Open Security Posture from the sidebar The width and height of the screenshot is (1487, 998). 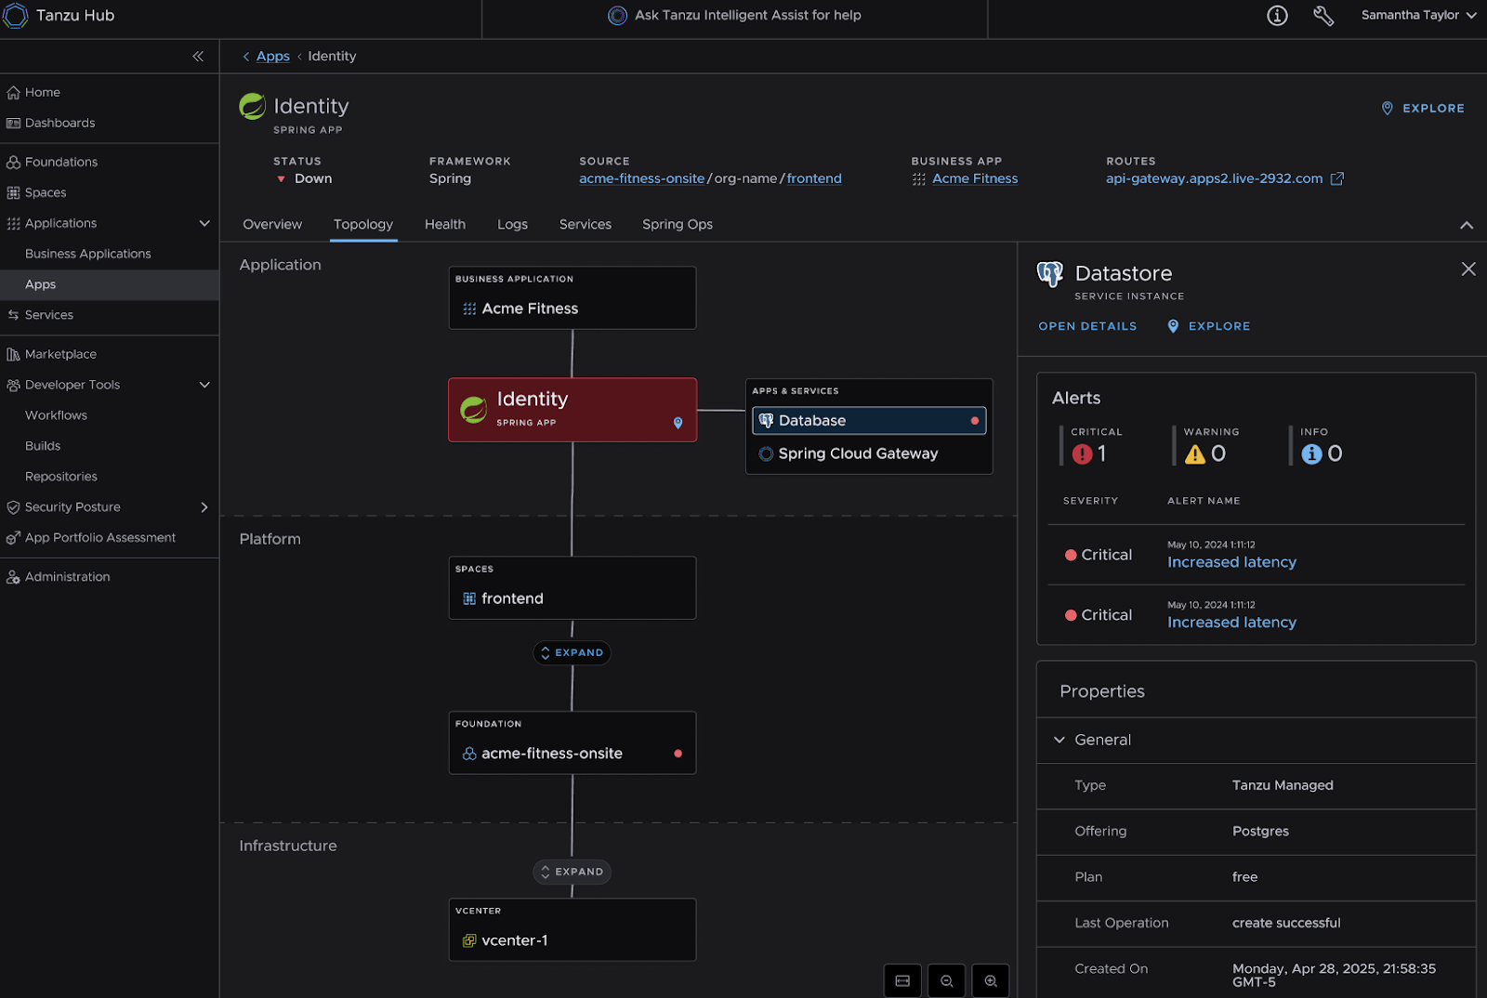pyautogui.click(x=72, y=506)
